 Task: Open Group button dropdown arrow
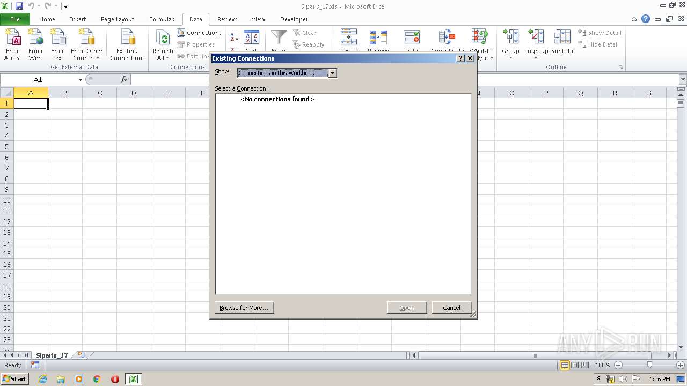click(510, 58)
